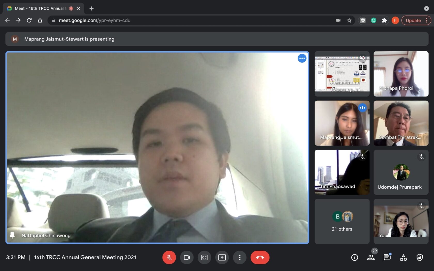Open the Activities panel
The width and height of the screenshot is (434, 271).
click(x=403, y=257)
